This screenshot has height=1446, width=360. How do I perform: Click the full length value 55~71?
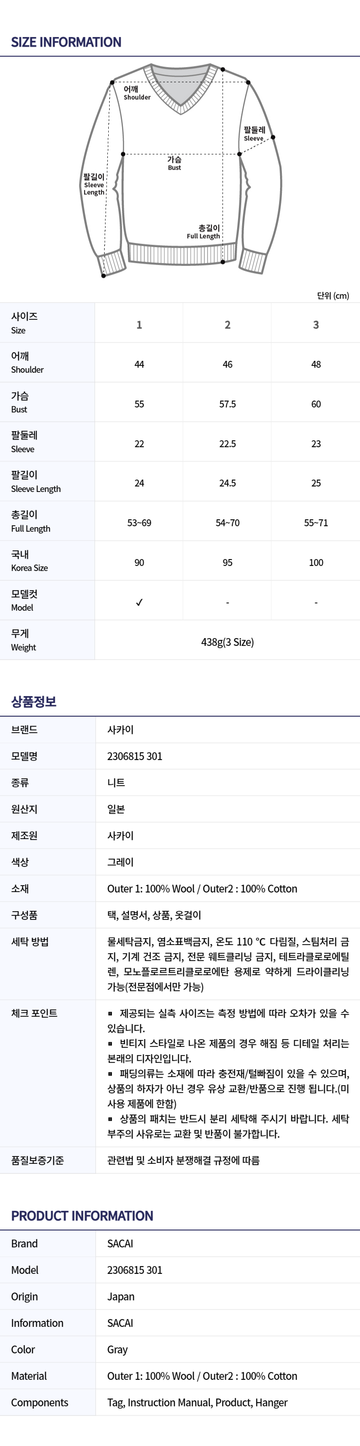click(316, 522)
